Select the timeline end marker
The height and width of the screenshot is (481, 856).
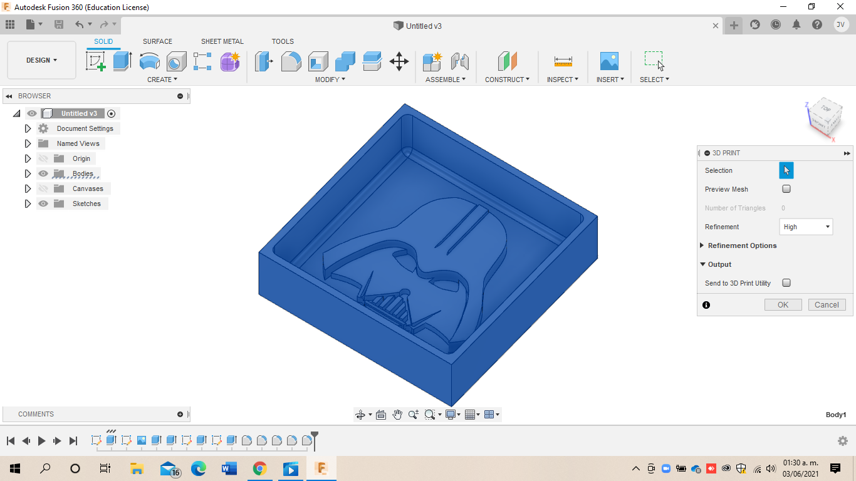(315, 440)
